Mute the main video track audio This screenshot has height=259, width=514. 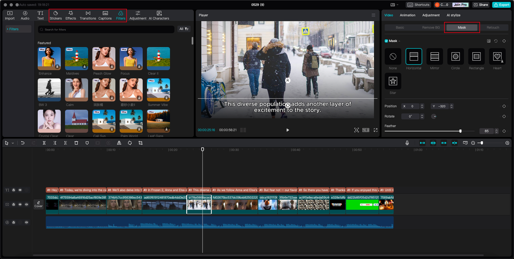click(x=27, y=204)
